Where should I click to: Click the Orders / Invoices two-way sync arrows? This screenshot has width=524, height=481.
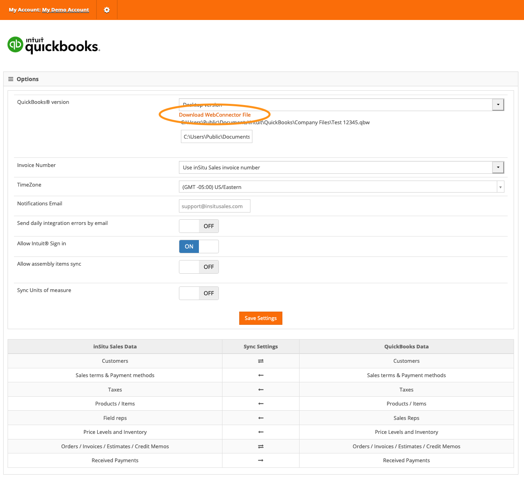261,447
